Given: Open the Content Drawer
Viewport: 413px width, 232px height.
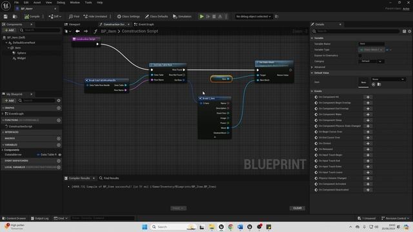Looking at the screenshot, I should (14, 218).
